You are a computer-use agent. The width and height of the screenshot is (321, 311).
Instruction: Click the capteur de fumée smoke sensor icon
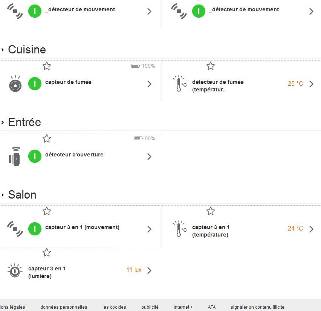click(x=15, y=84)
